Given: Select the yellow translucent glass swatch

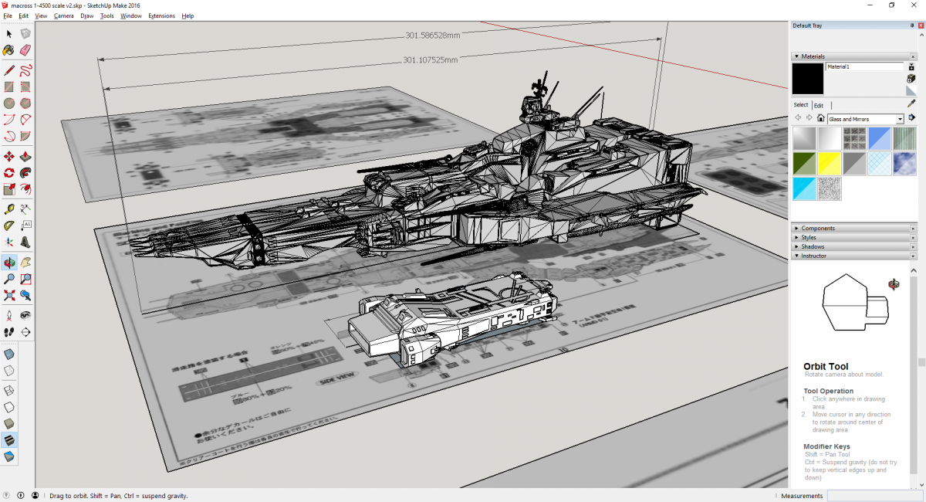Looking at the screenshot, I should tap(829, 163).
